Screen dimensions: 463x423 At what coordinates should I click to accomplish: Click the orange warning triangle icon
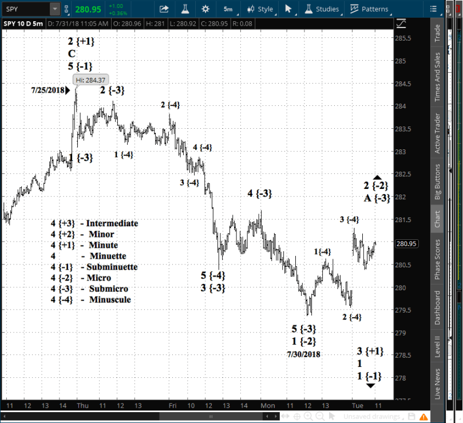click(x=422, y=417)
